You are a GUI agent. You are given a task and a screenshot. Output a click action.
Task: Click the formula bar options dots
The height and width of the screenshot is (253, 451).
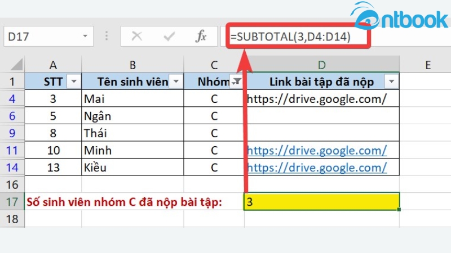click(x=107, y=36)
